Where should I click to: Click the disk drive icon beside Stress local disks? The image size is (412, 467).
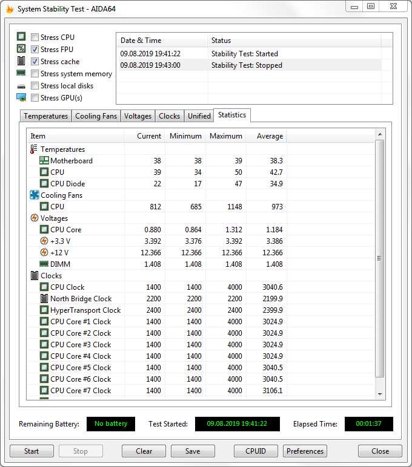[21, 87]
